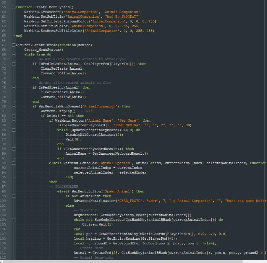The width and height of the screenshot is (267, 263).
Task: Click the WarMenu.SetTitleBackgroundColor call on line 62
Action: [x=90, y=22]
